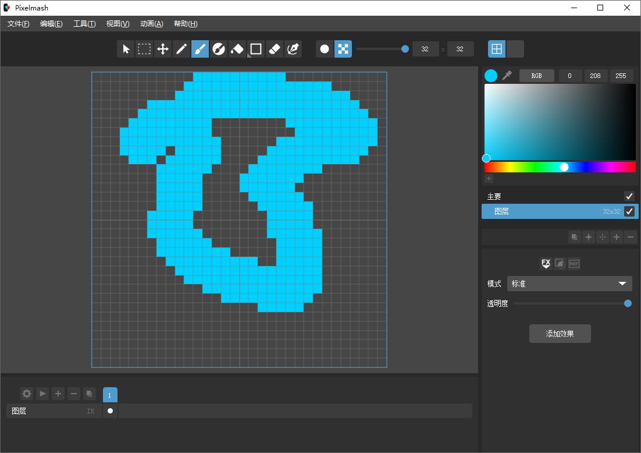Edit the red value 0 field

pos(569,76)
